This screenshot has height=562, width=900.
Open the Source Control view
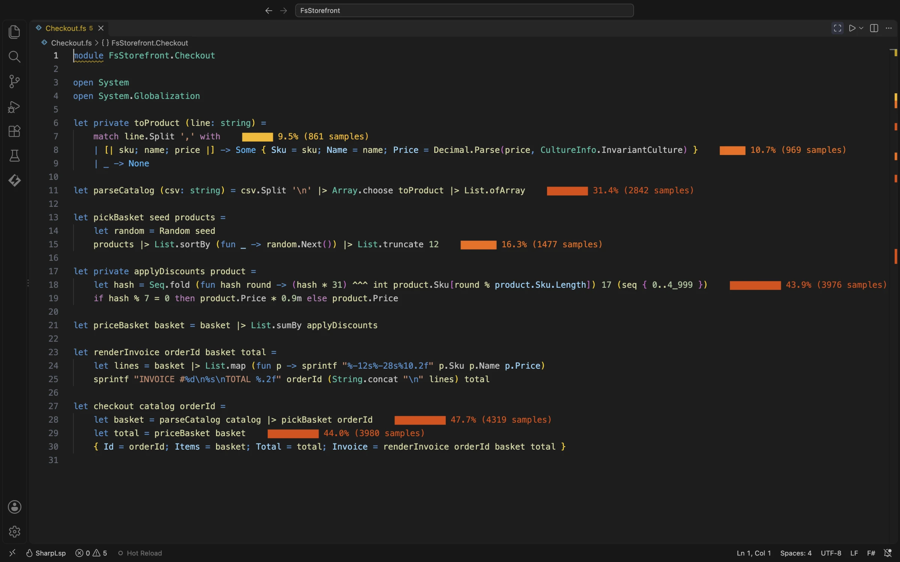(x=14, y=81)
